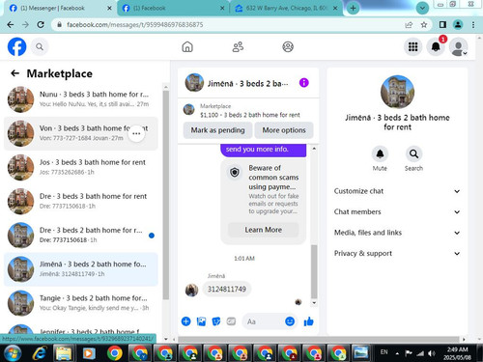Open the $1,100 Marketplace listing link
Image resolution: width=483 pixels, height=362 pixels.
coord(250,115)
